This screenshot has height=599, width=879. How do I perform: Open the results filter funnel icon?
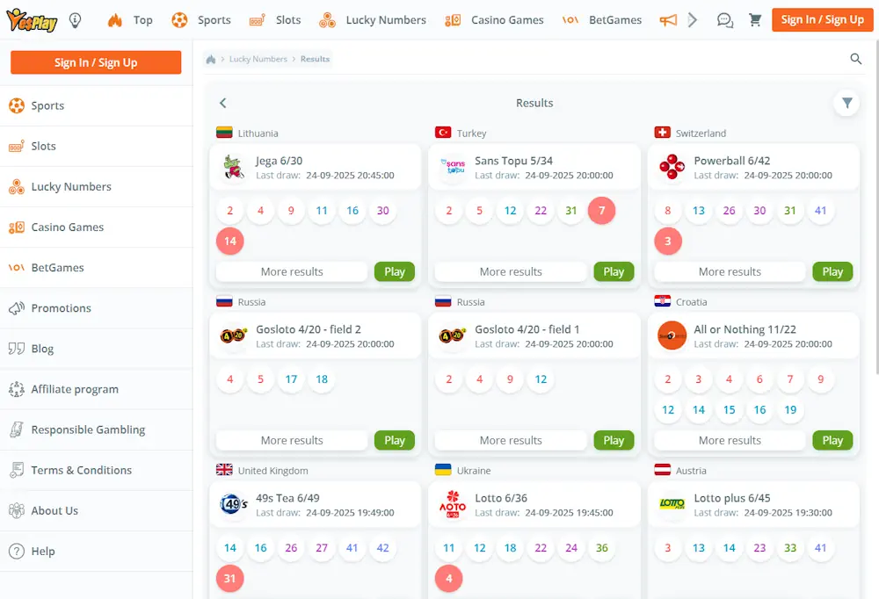(846, 103)
